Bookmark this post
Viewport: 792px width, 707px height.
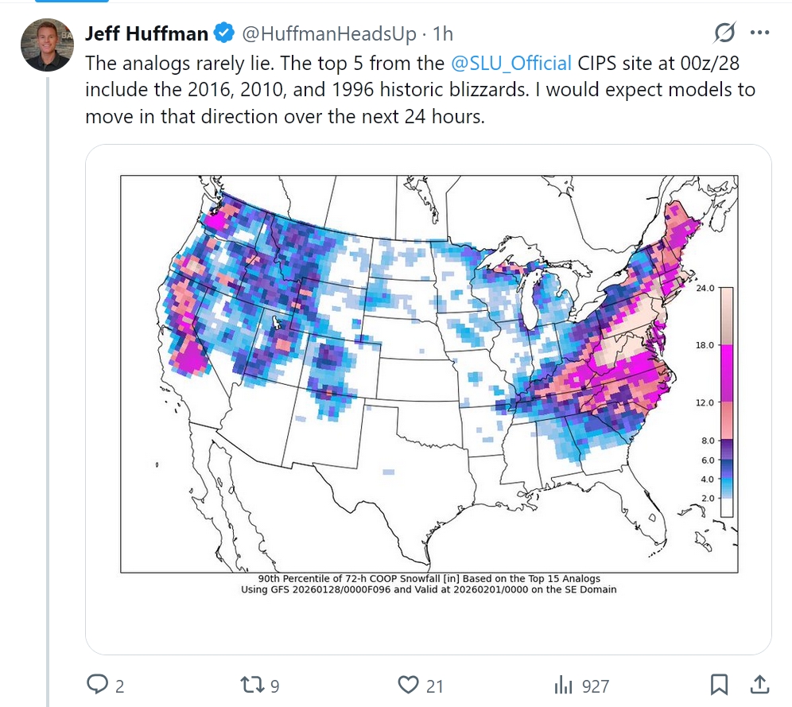719,685
